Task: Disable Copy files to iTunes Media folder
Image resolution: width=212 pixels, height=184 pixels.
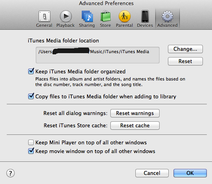Action: (x=31, y=96)
